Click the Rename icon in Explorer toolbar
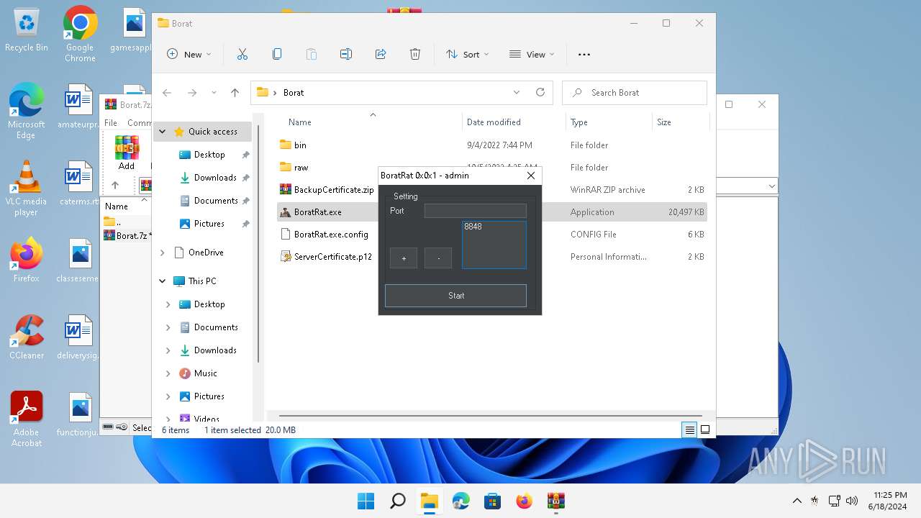This screenshot has width=921, height=518. click(346, 54)
